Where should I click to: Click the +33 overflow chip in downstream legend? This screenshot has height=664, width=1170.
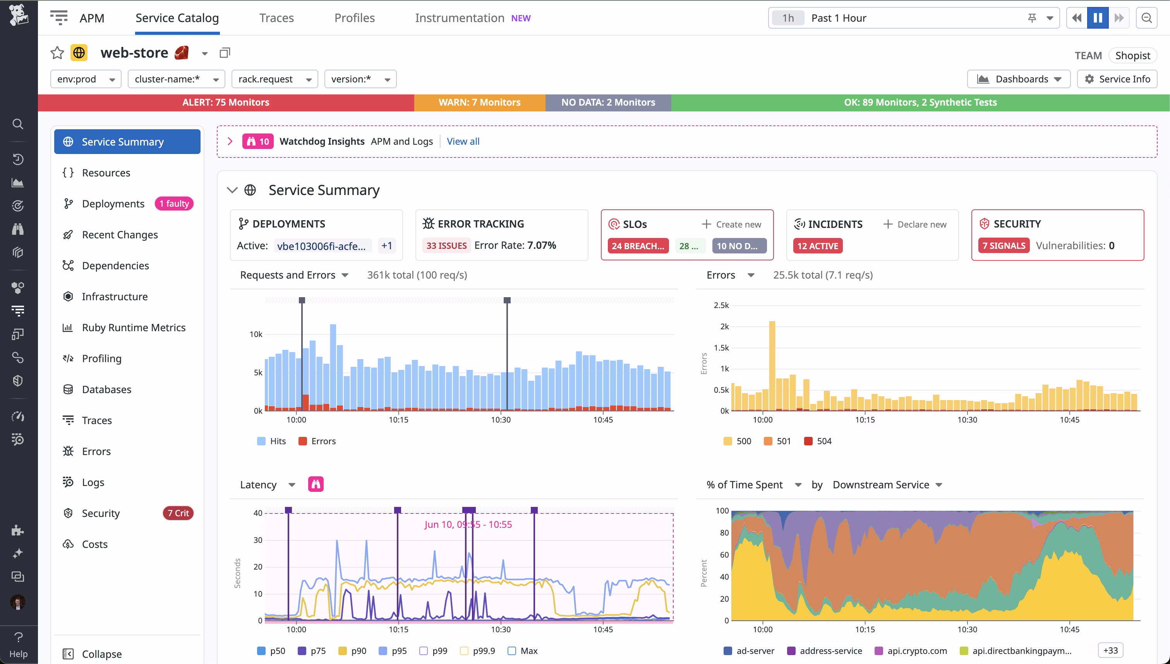1110,650
